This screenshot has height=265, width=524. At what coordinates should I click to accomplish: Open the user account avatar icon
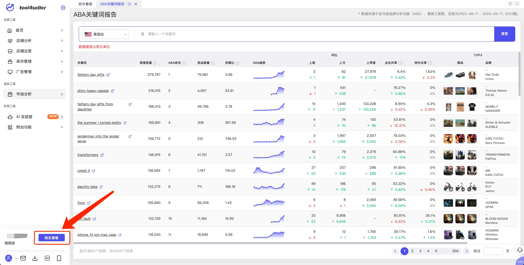[9, 258]
